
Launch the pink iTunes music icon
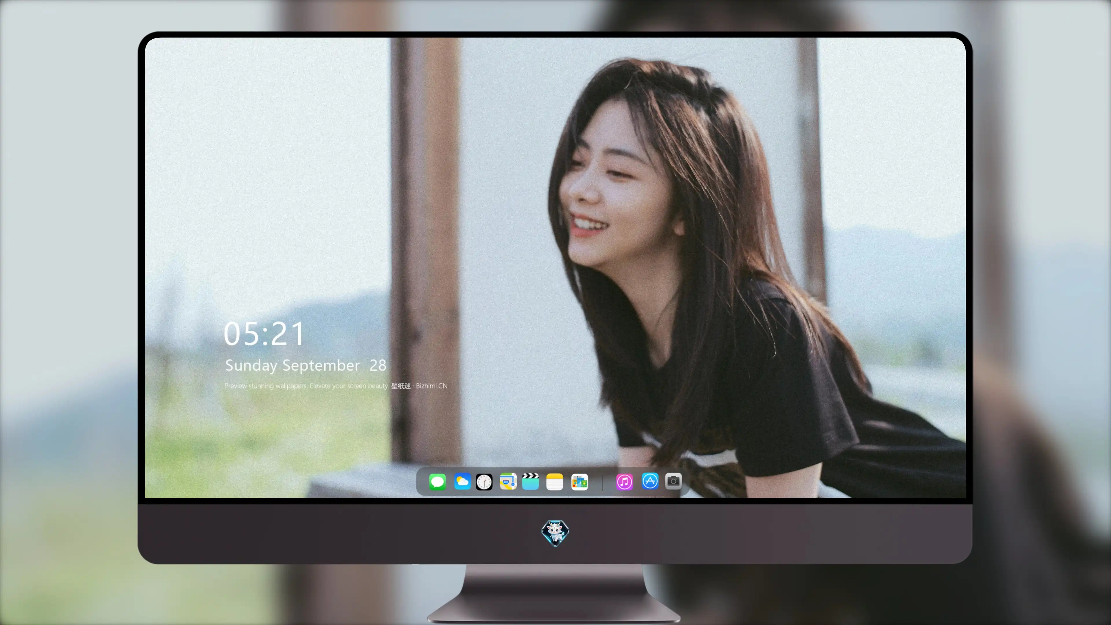pos(625,482)
